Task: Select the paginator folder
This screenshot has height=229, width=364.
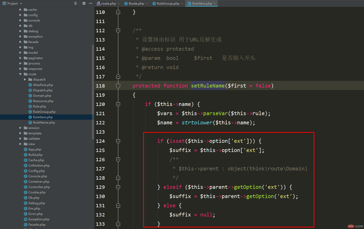Action: 33,58
